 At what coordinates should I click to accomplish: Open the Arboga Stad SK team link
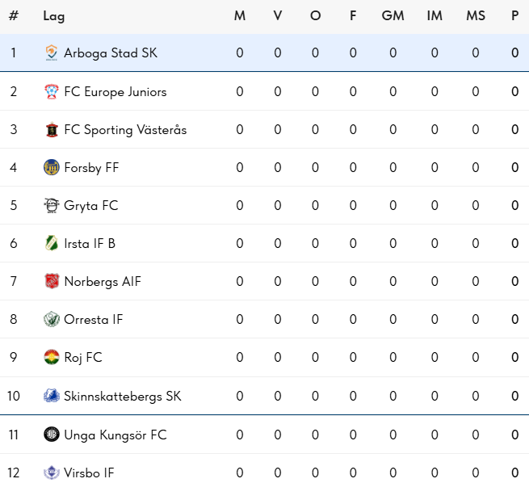[x=111, y=53]
